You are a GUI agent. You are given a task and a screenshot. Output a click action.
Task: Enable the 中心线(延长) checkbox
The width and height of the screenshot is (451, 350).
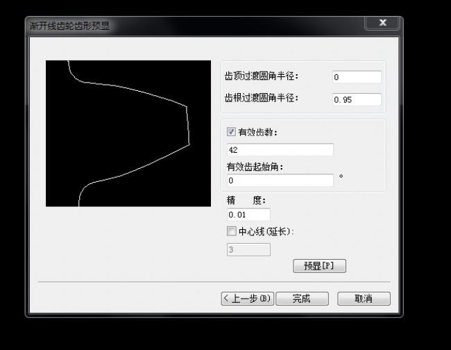[232, 231]
